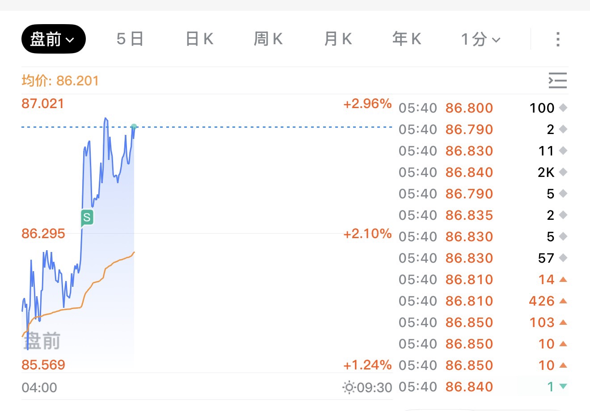Click the orange up arrow beside 426
The width and height of the screenshot is (590, 411).
click(563, 301)
